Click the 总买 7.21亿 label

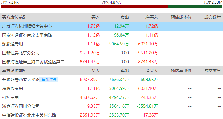10,2
